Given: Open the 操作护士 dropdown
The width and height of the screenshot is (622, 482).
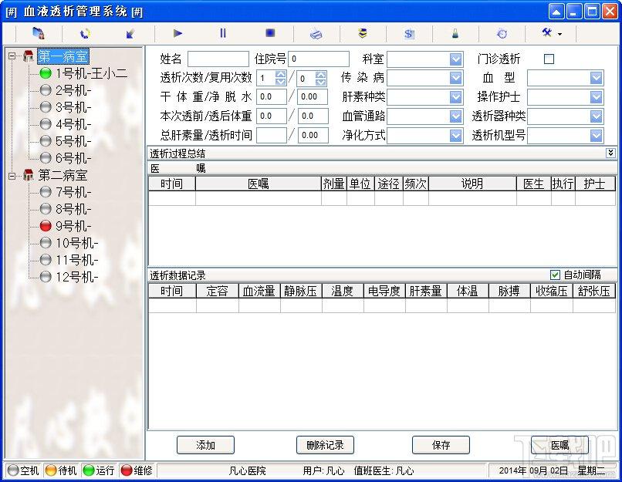Looking at the screenshot, I should [597, 96].
